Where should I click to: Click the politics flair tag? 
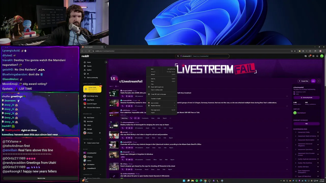123,157
